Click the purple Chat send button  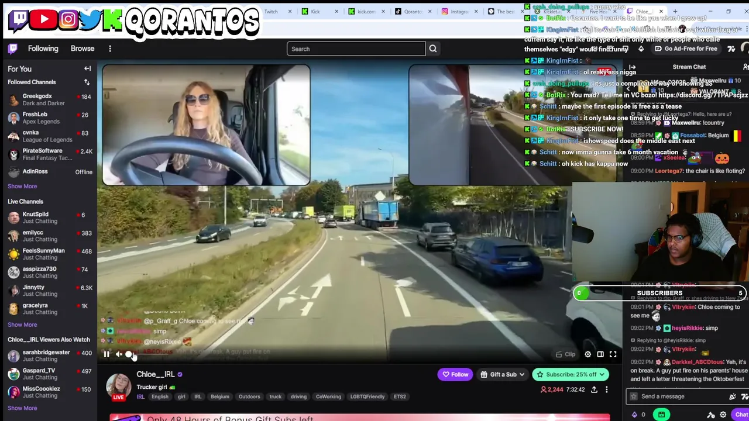(x=741, y=415)
